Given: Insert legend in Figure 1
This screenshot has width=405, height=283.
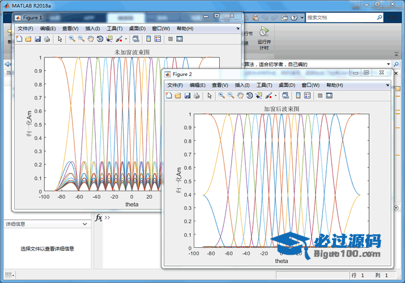Looking at the screenshot, I should [x=157, y=39].
